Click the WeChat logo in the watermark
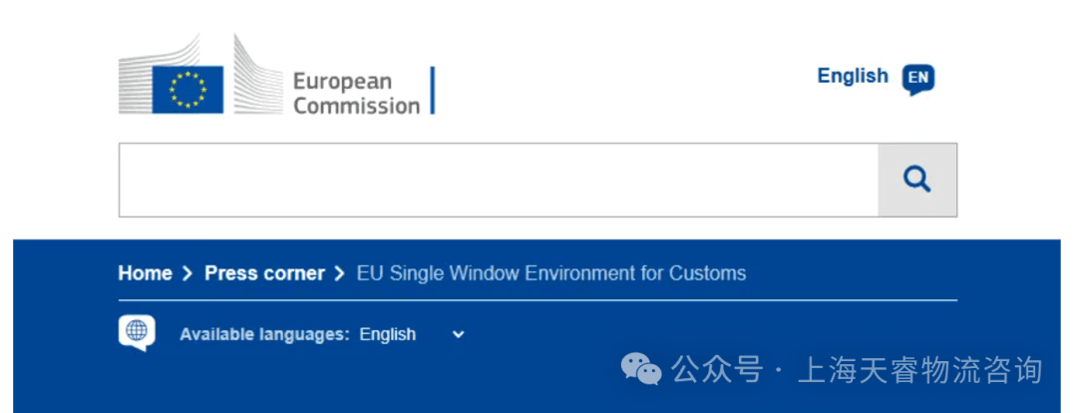The height and width of the screenshot is (413, 1077). (641, 370)
